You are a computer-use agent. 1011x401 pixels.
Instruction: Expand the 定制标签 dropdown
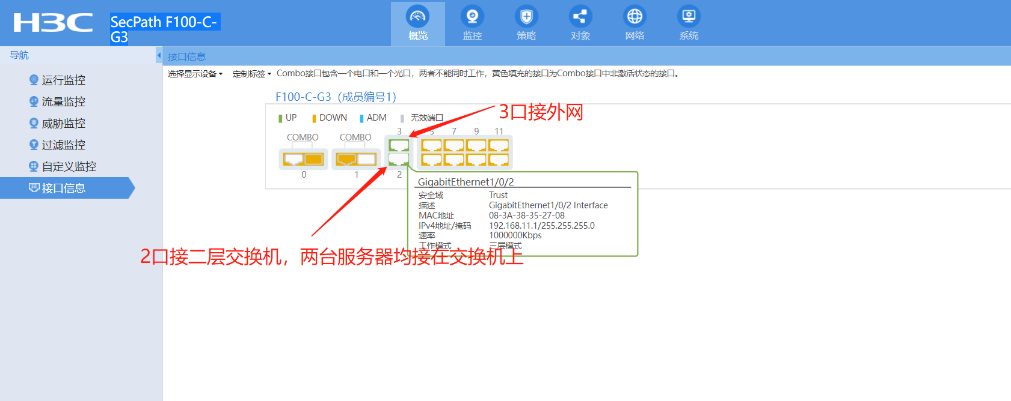(x=251, y=74)
